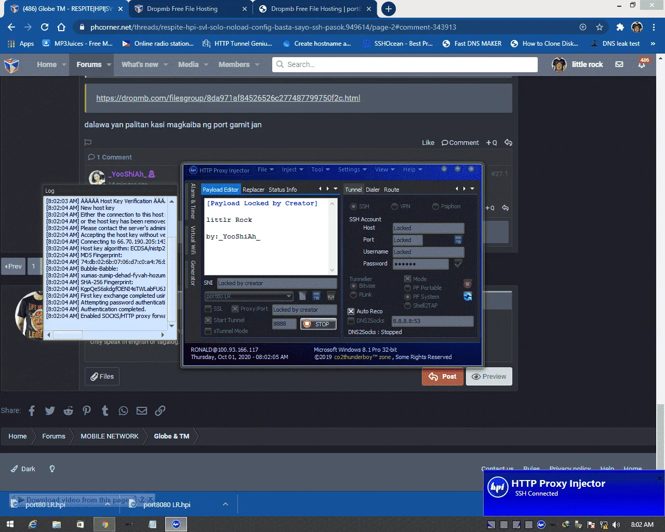Click the save config floppy icon beside port80 LR
The height and width of the screenshot is (532, 665).
316,296
